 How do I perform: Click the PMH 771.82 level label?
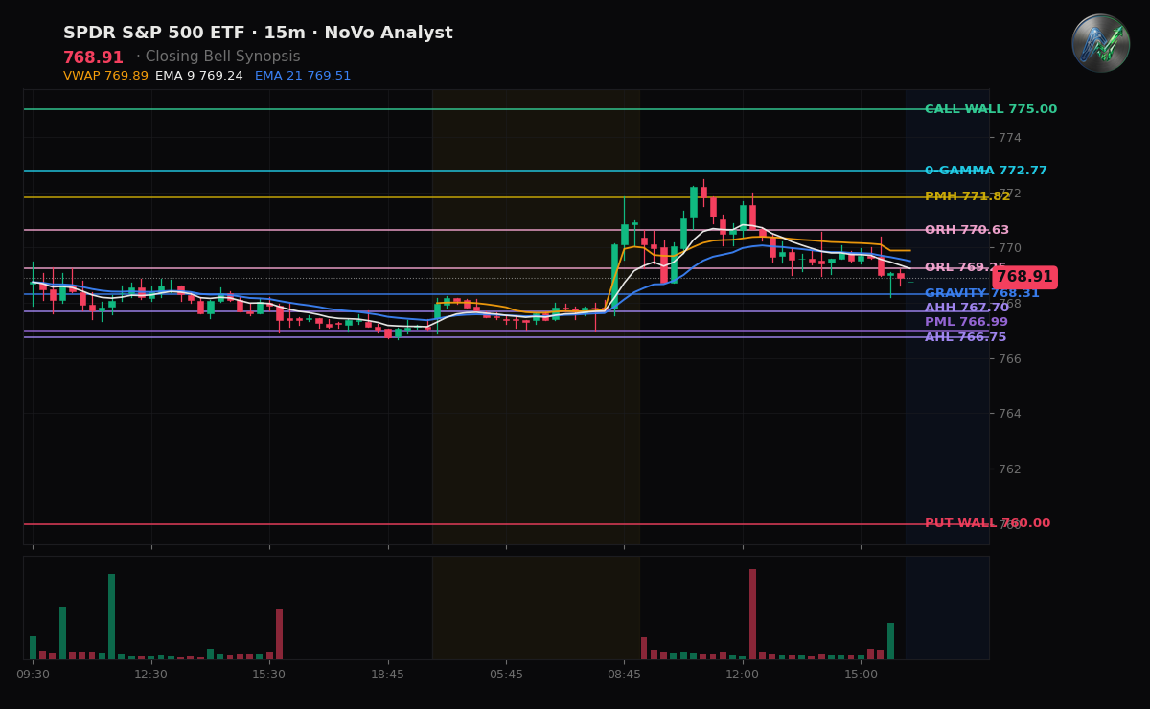tap(967, 196)
